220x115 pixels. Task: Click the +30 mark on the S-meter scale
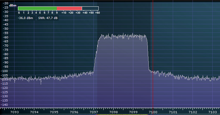click(78, 13)
